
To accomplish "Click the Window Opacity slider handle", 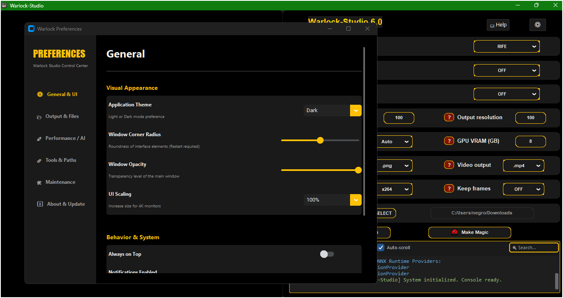I will [358, 170].
